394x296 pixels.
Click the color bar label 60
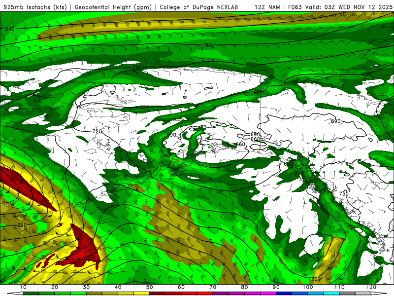click(x=181, y=287)
